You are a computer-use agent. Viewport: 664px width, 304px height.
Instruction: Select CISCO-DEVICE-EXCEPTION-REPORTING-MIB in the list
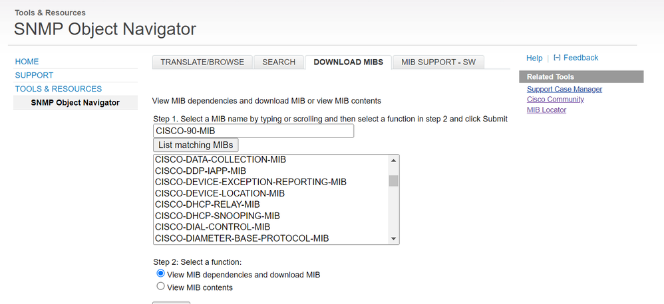click(x=271, y=182)
